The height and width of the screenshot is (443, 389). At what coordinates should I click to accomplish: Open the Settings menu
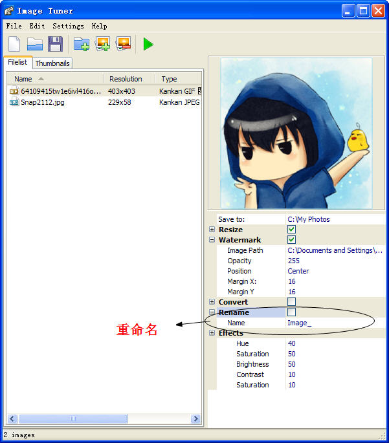[68, 26]
